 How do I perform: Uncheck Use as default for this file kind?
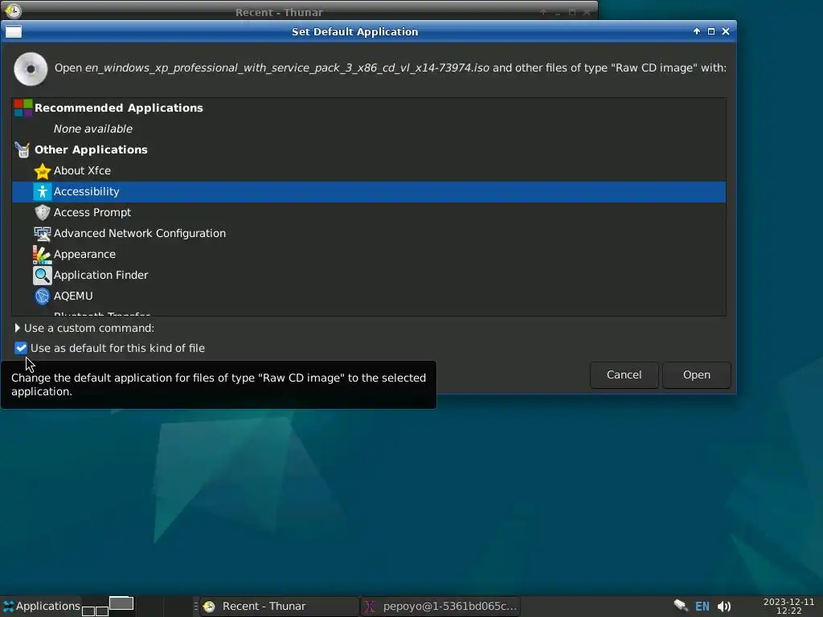[x=21, y=348]
